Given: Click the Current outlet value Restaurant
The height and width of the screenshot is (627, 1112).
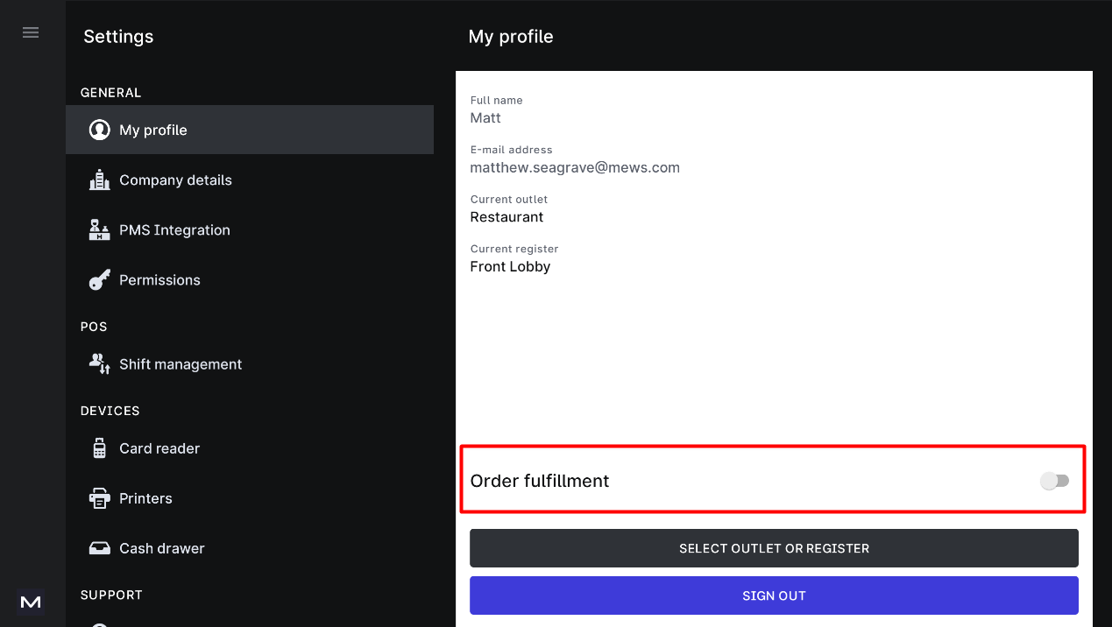Looking at the screenshot, I should pos(506,216).
